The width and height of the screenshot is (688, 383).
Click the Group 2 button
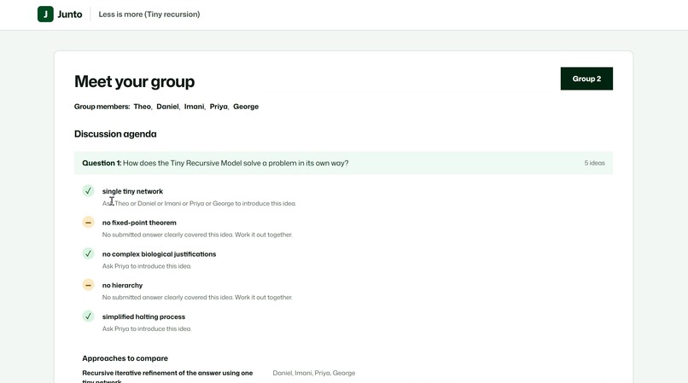point(586,78)
